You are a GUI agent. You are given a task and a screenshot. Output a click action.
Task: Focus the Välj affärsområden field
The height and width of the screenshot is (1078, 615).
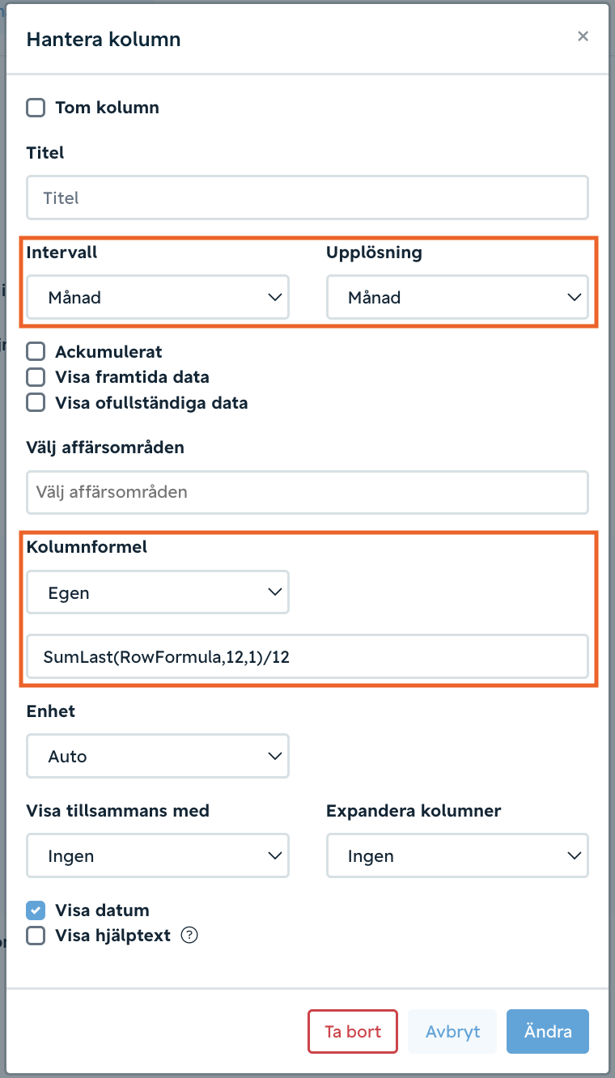307,492
